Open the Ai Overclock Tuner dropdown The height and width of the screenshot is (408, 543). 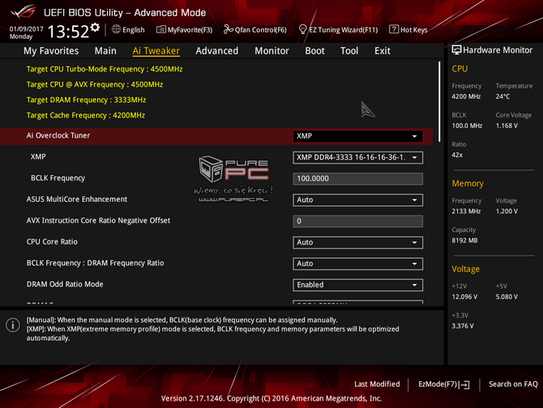click(357, 136)
